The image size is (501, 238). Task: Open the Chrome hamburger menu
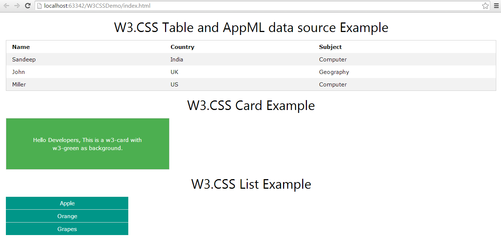[x=496, y=6]
